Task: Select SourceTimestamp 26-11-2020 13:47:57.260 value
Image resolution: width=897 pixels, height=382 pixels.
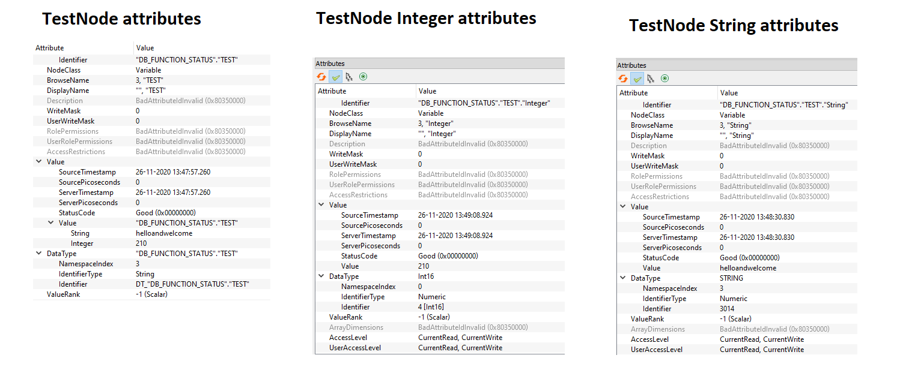Action: point(173,172)
